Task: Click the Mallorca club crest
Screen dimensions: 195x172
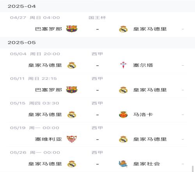Action: tap(123, 115)
